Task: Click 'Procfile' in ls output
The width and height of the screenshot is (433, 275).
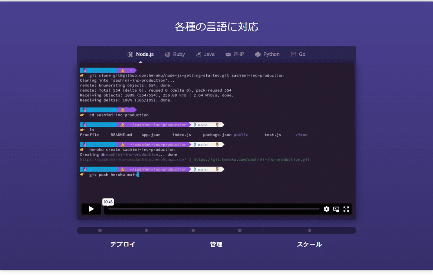Action: 89,135
